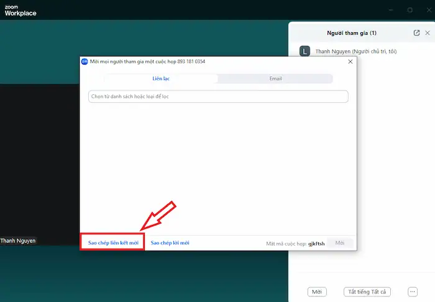The height and width of the screenshot is (302, 435).
Task: Click the Zoom icon in invite dialog title
Action: 85,61
